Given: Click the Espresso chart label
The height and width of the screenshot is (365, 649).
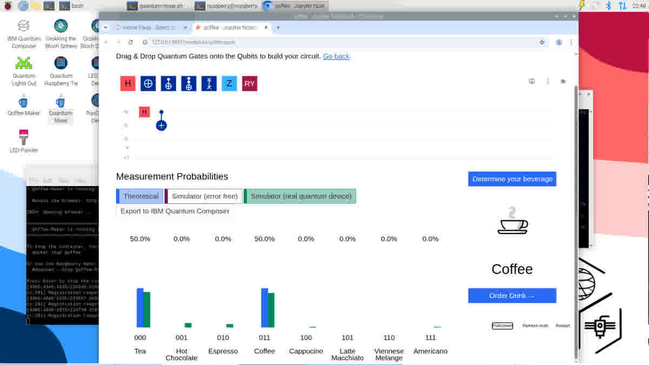Looking at the screenshot, I should [223, 351].
